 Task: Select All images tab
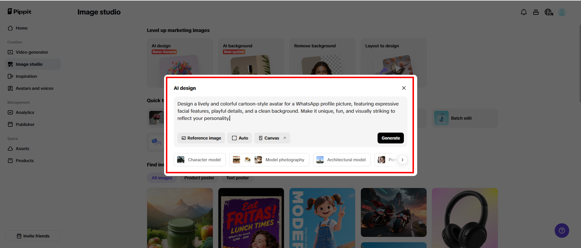162,178
